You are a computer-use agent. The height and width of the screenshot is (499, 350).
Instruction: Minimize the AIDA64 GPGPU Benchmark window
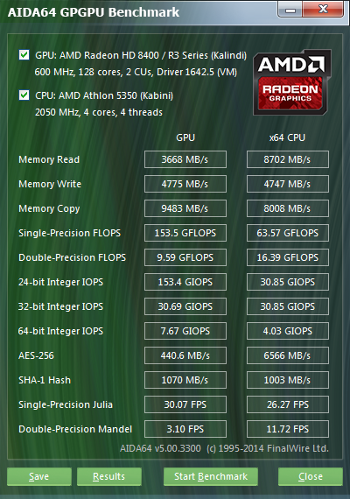pyautogui.click(x=290, y=10)
